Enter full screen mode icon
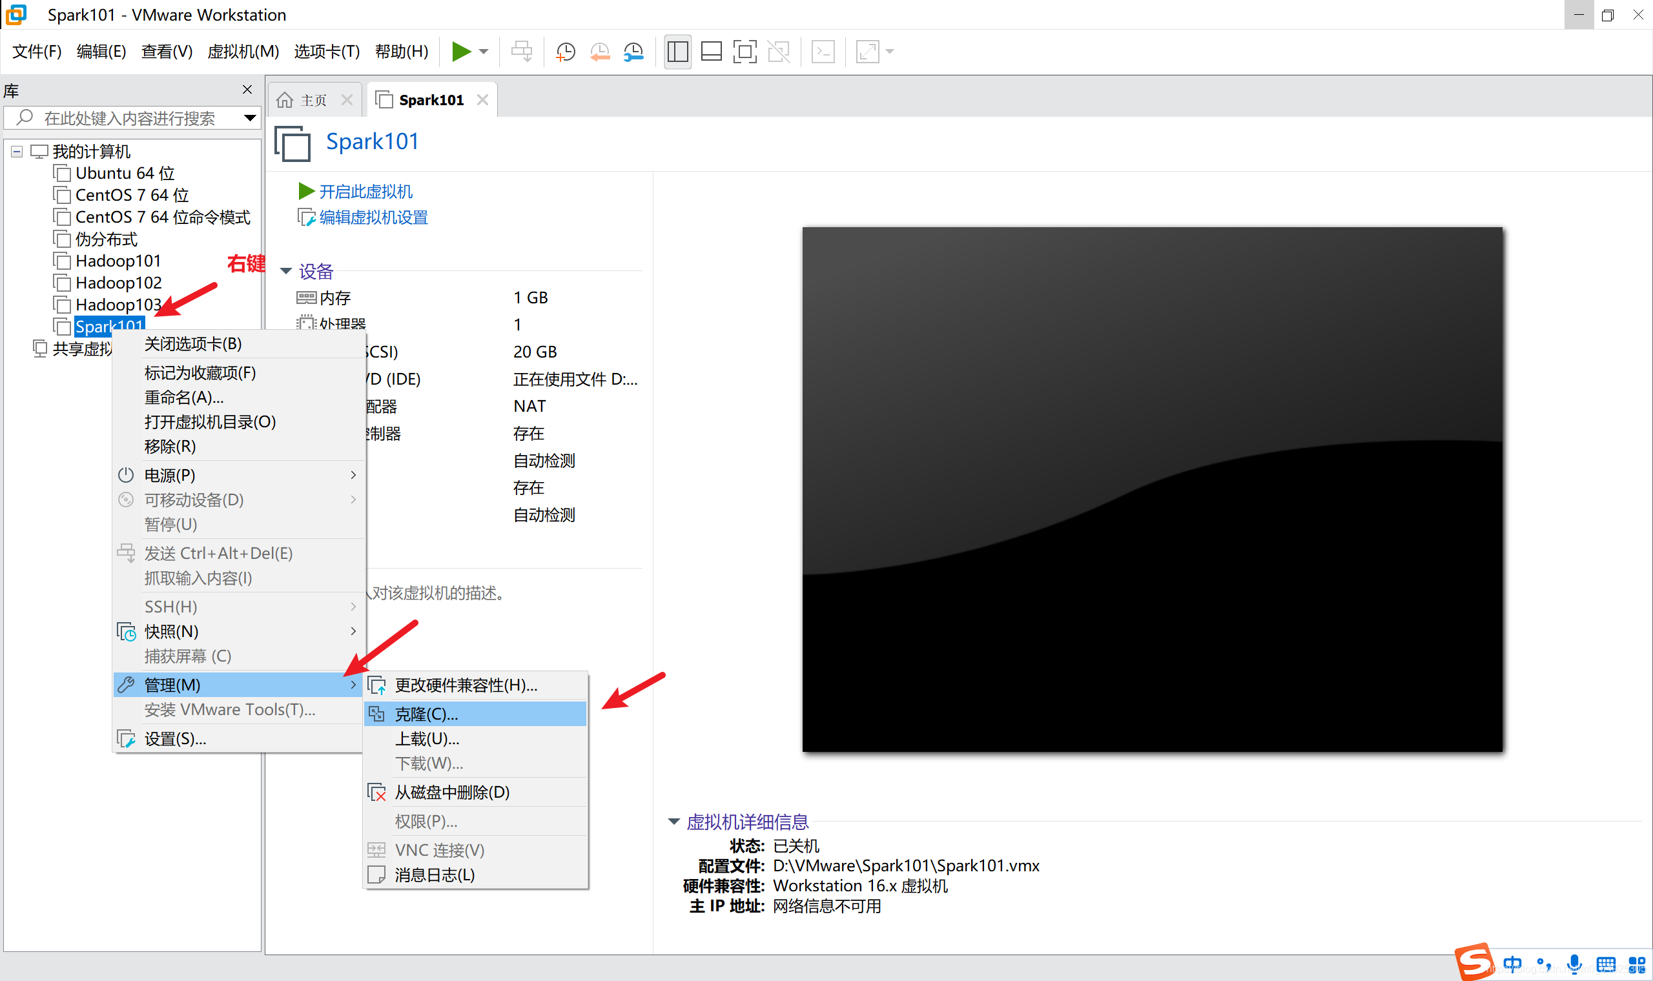This screenshot has width=1653, height=981. click(744, 52)
